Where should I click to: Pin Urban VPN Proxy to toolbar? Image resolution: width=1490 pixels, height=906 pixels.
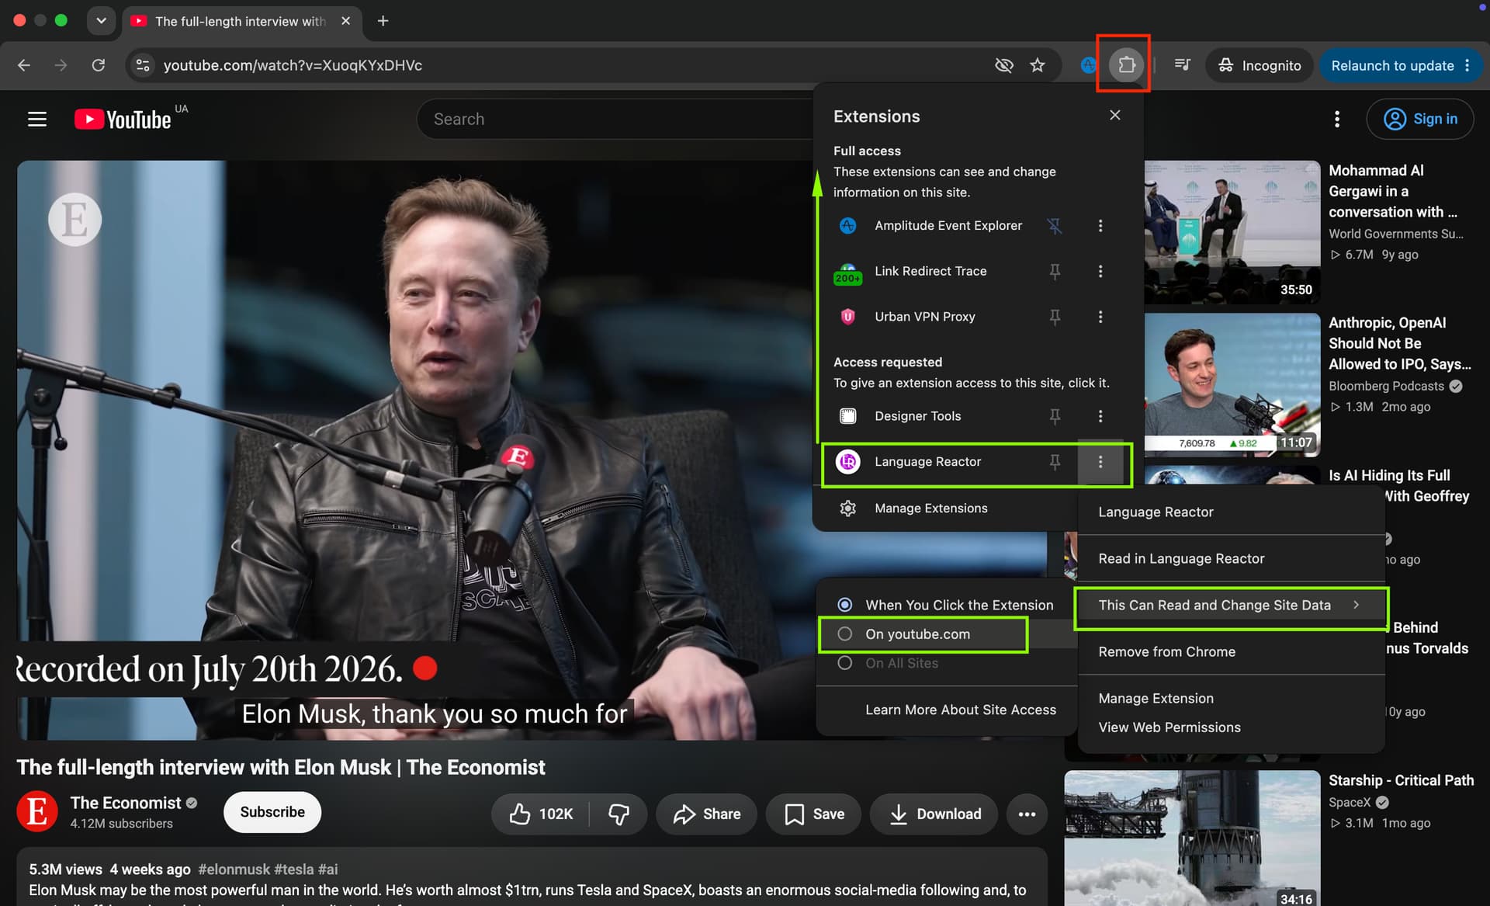[x=1054, y=317]
